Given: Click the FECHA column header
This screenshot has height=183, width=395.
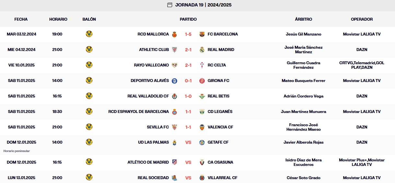Looking at the screenshot, I should pyautogui.click(x=21, y=19).
